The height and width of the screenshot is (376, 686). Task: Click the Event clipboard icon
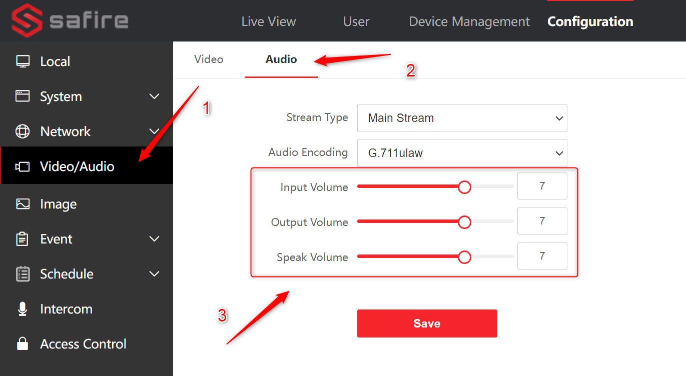click(23, 239)
